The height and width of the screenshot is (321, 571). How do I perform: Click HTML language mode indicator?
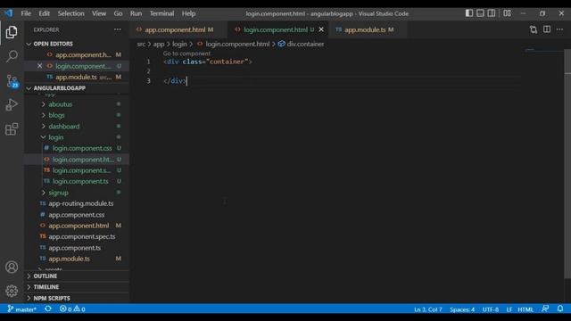(525, 309)
